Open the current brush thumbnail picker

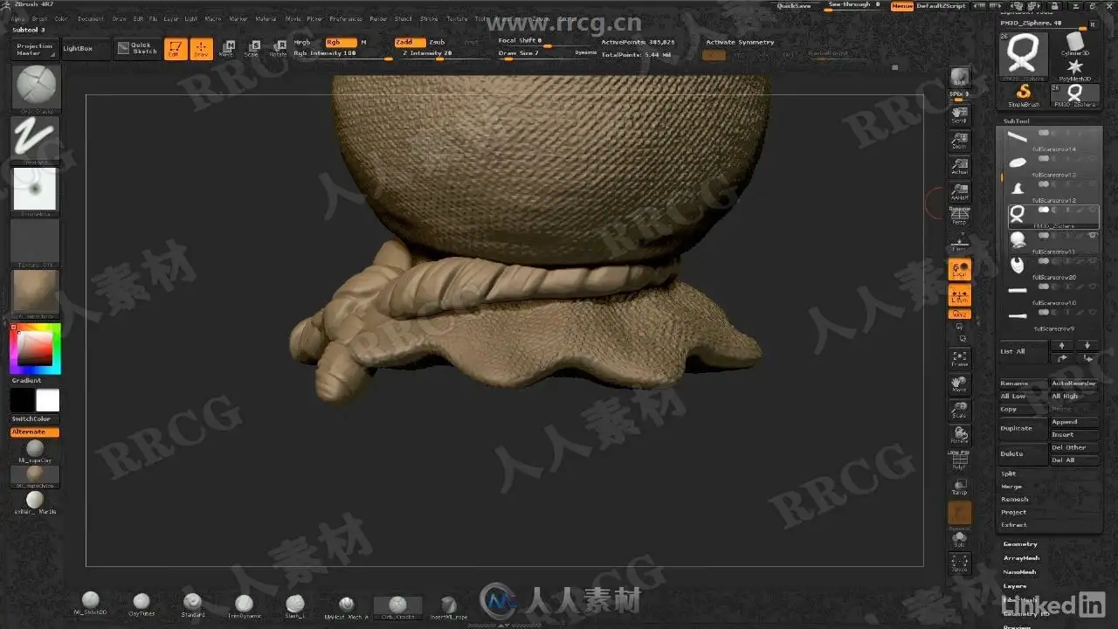pos(36,88)
